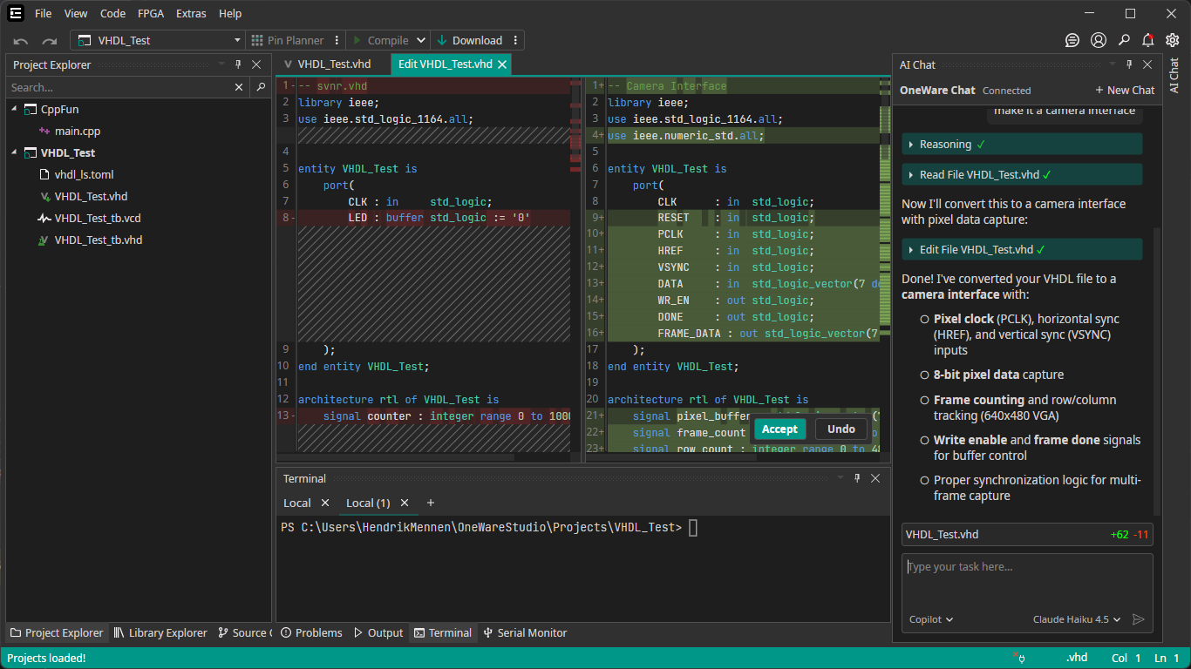Add a new terminal with plus icon
Screen dimensions: 1191x669
click(430, 503)
